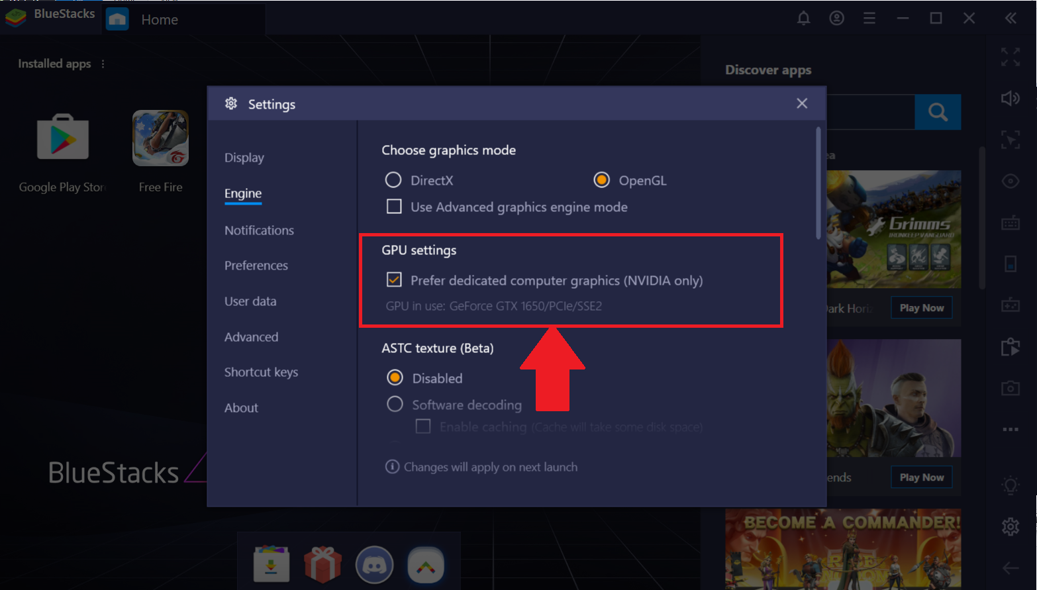Click the volume speaker icon
This screenshot has width=1037, height=590.
tap(1011, 99)
